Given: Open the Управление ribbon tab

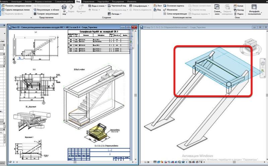Looking at the screenshot, I should [x=88, y=2].
